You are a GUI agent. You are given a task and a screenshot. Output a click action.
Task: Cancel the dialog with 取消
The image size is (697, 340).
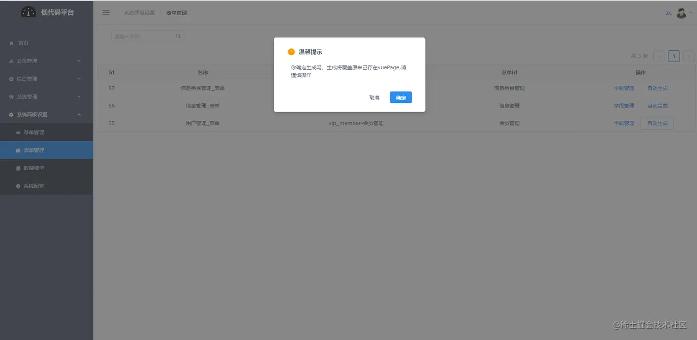(x=374, y=97)
